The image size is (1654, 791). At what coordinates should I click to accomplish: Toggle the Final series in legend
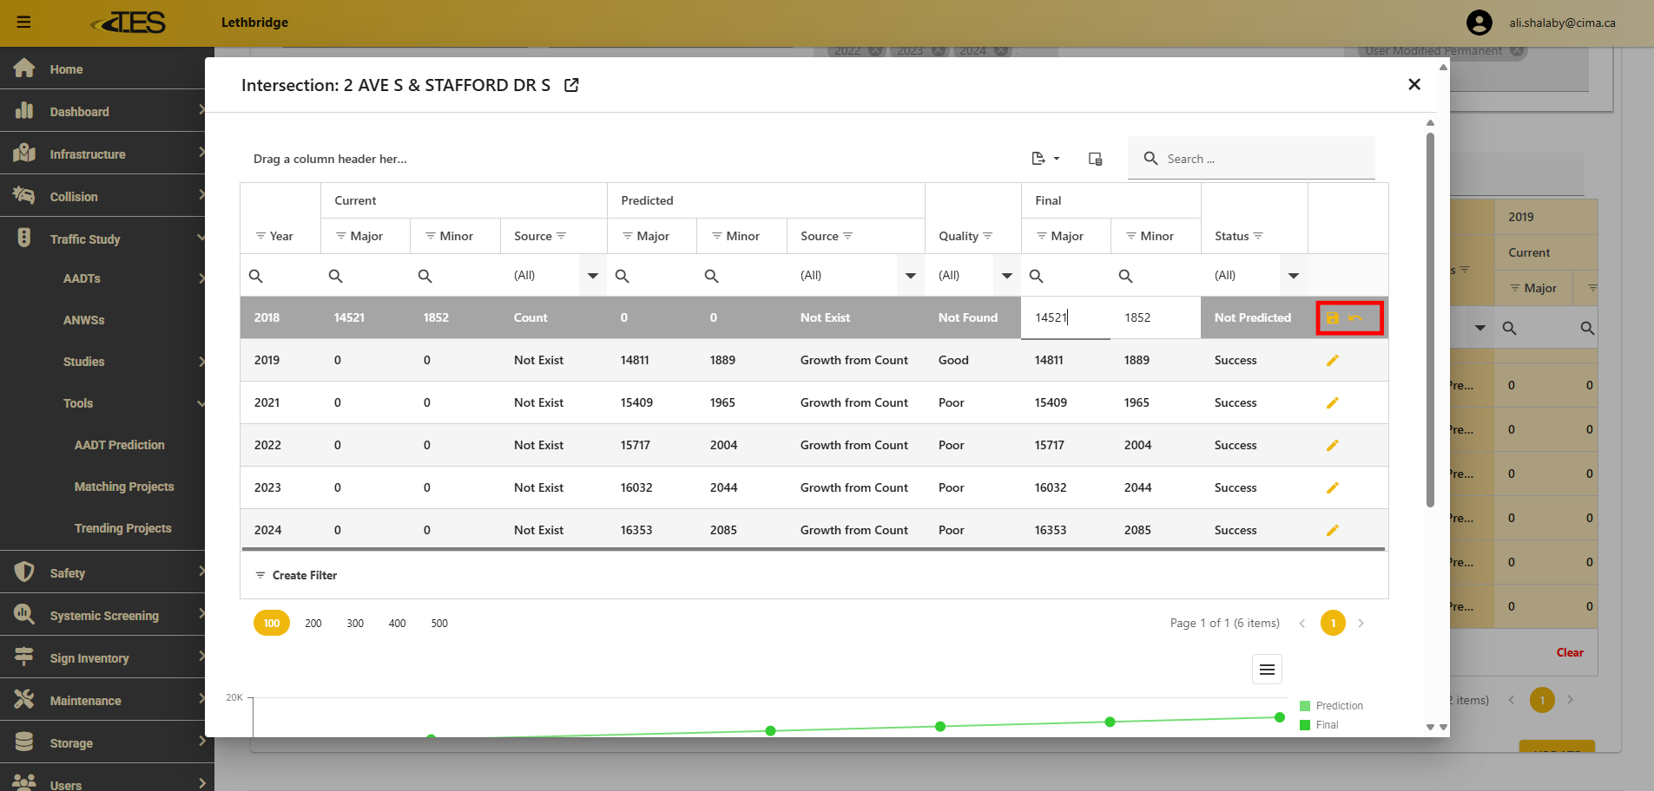pyautogui.click(x=1327, y=725)
